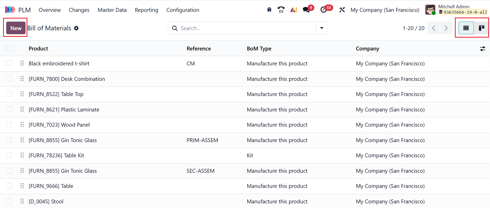
Task: Switch to list view
Action: 466,28
